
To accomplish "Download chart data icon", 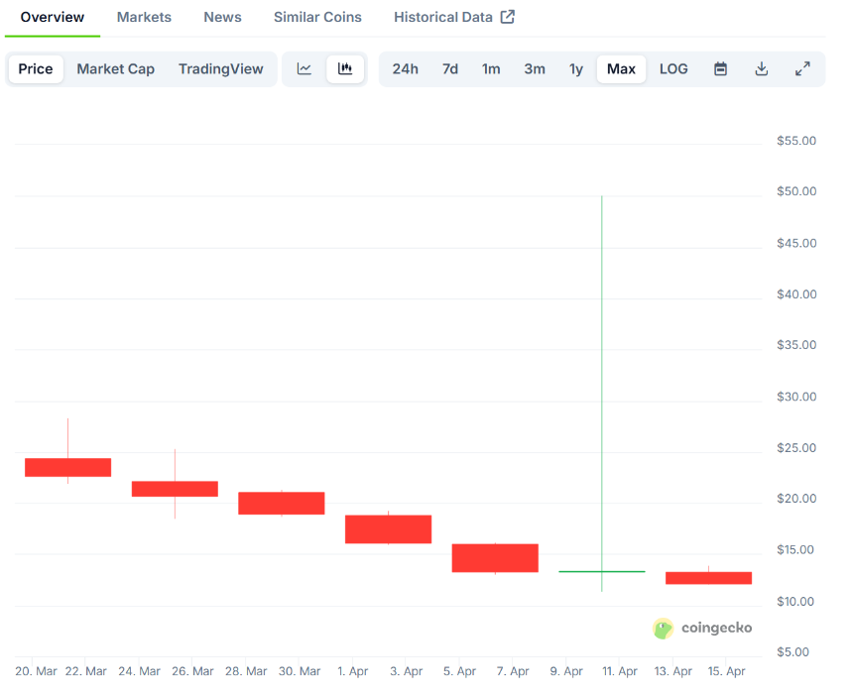I will click(x=762, y=69).
